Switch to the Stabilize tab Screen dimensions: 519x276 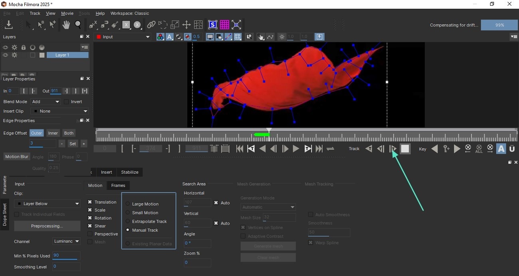click(x=130, y=172)
